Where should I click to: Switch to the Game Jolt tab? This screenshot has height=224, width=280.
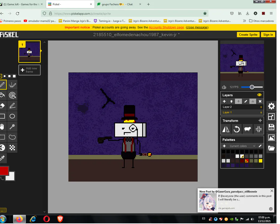21,4
